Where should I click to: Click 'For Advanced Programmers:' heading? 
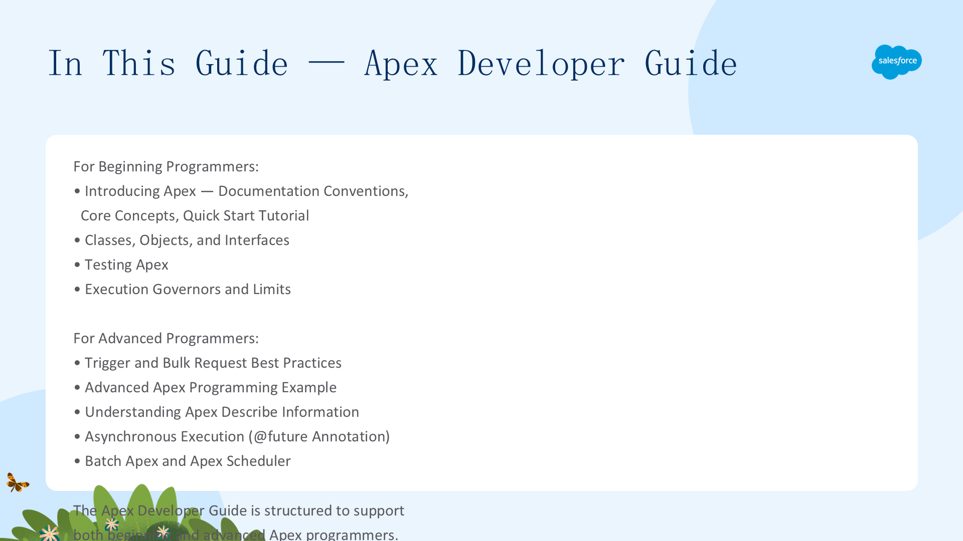coord(166,338)
